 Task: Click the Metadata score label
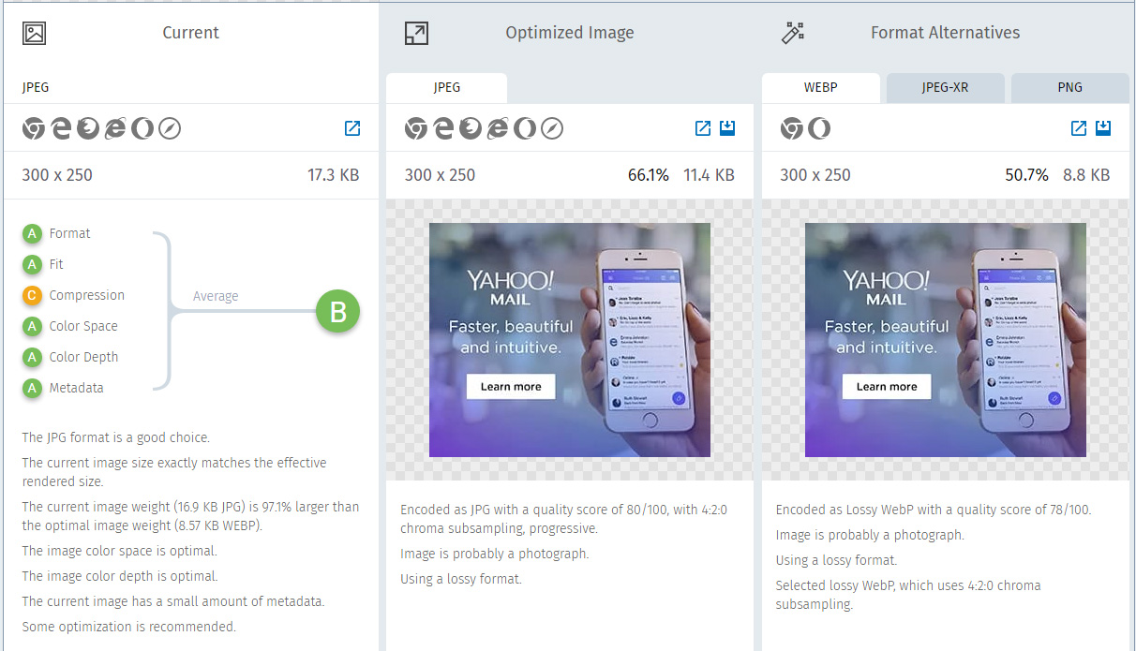click(x=77, y=388)
